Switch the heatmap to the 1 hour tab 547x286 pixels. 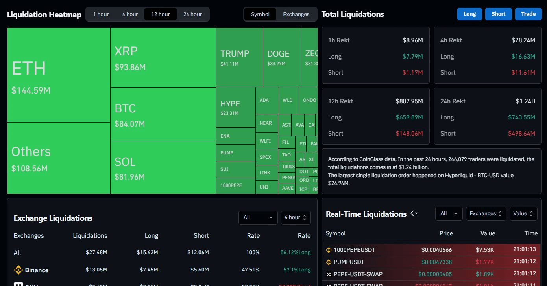pos(101,14)
